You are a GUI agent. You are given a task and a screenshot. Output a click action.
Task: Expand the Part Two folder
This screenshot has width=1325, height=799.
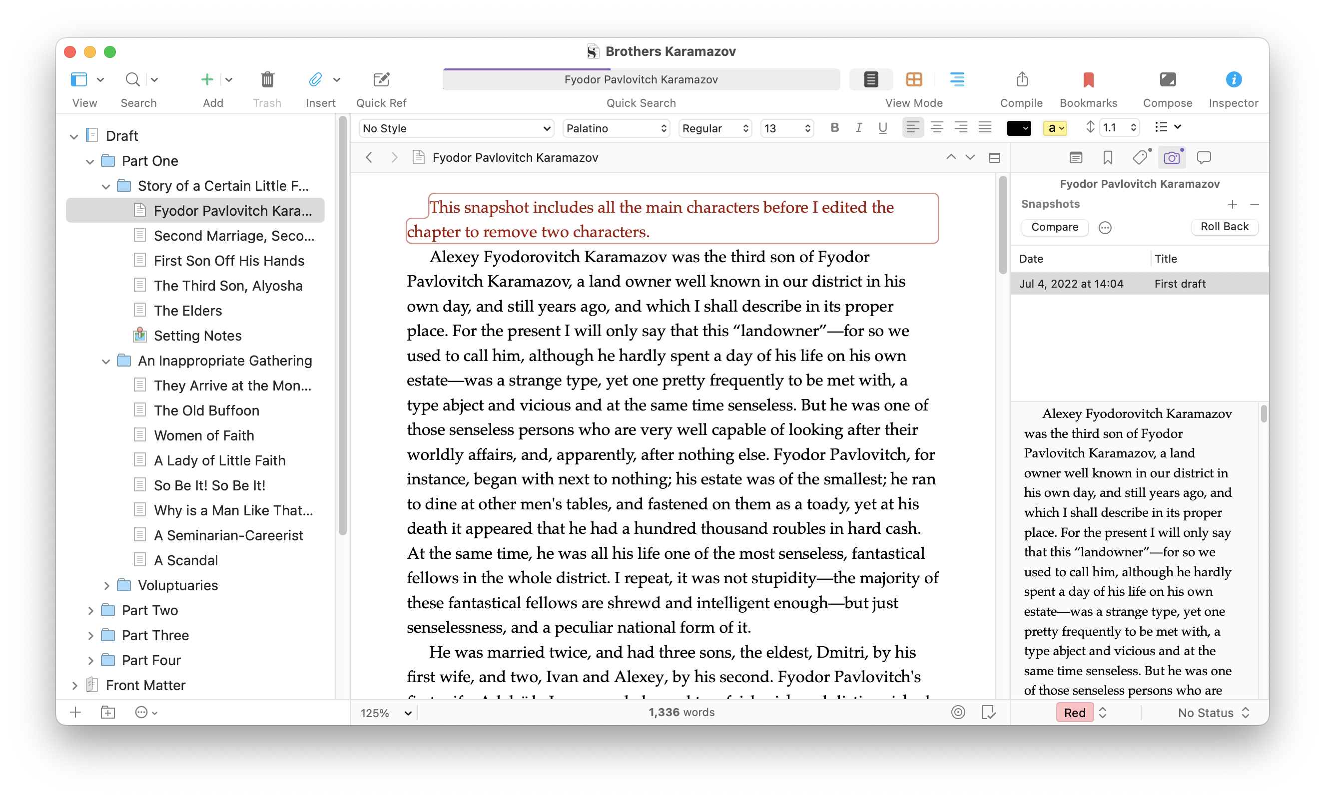point(90,611)
